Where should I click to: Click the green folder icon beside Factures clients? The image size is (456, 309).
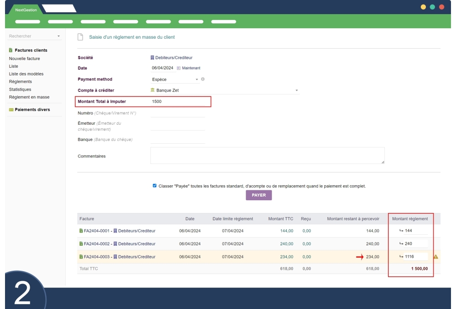point(10,50)
